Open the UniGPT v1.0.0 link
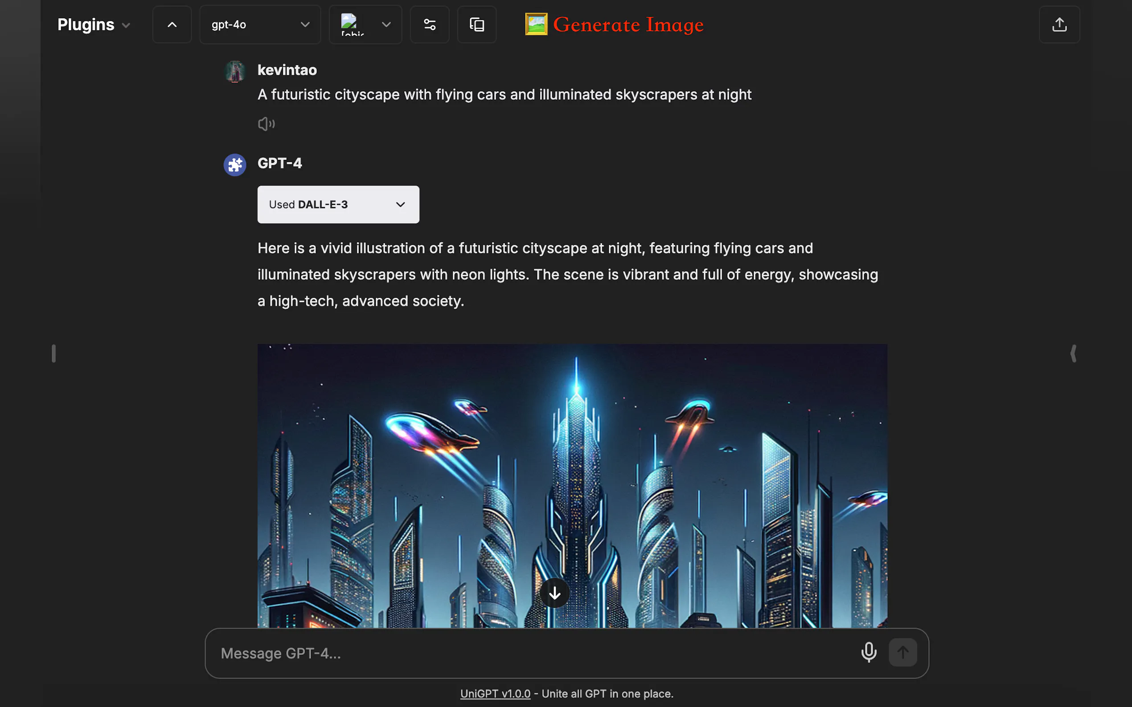Viewport: 1132px width, 707px height. click(x=495, y=694)
